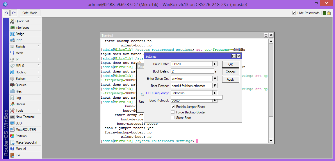This screenshot has width=335, height=161.
Task: Close the Terminal window
Action: tap(271, 35)
